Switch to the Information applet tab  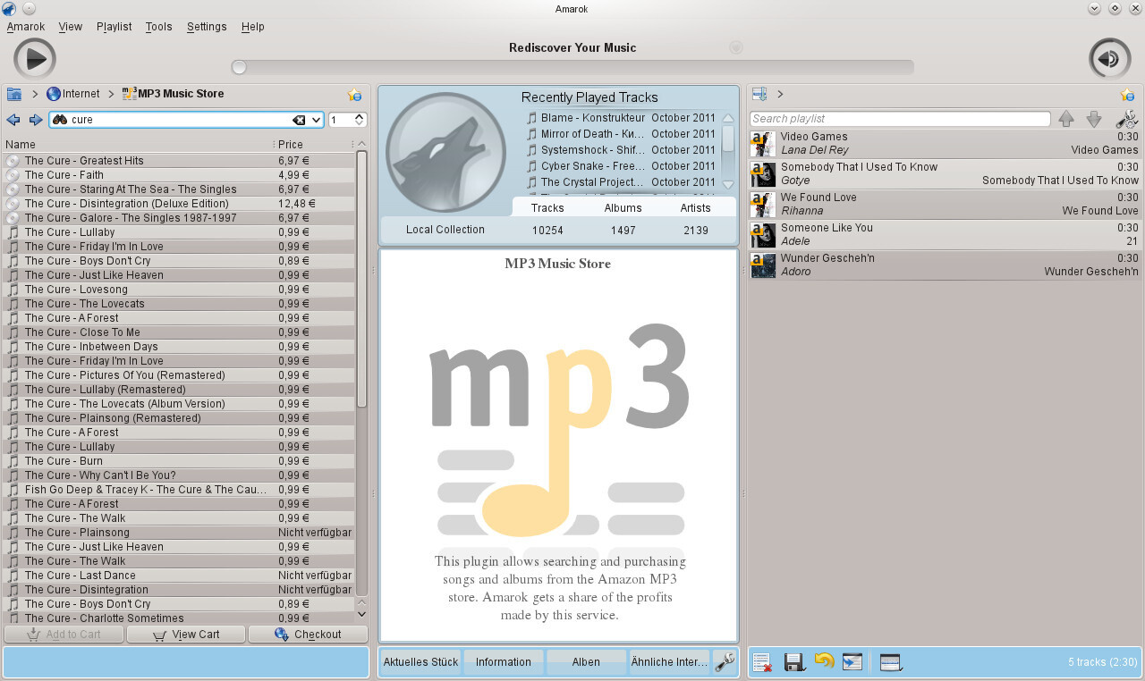coord(504,661)
